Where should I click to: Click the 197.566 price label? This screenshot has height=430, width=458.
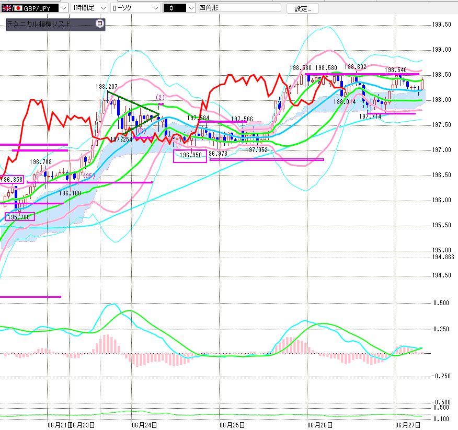(242, 119)
